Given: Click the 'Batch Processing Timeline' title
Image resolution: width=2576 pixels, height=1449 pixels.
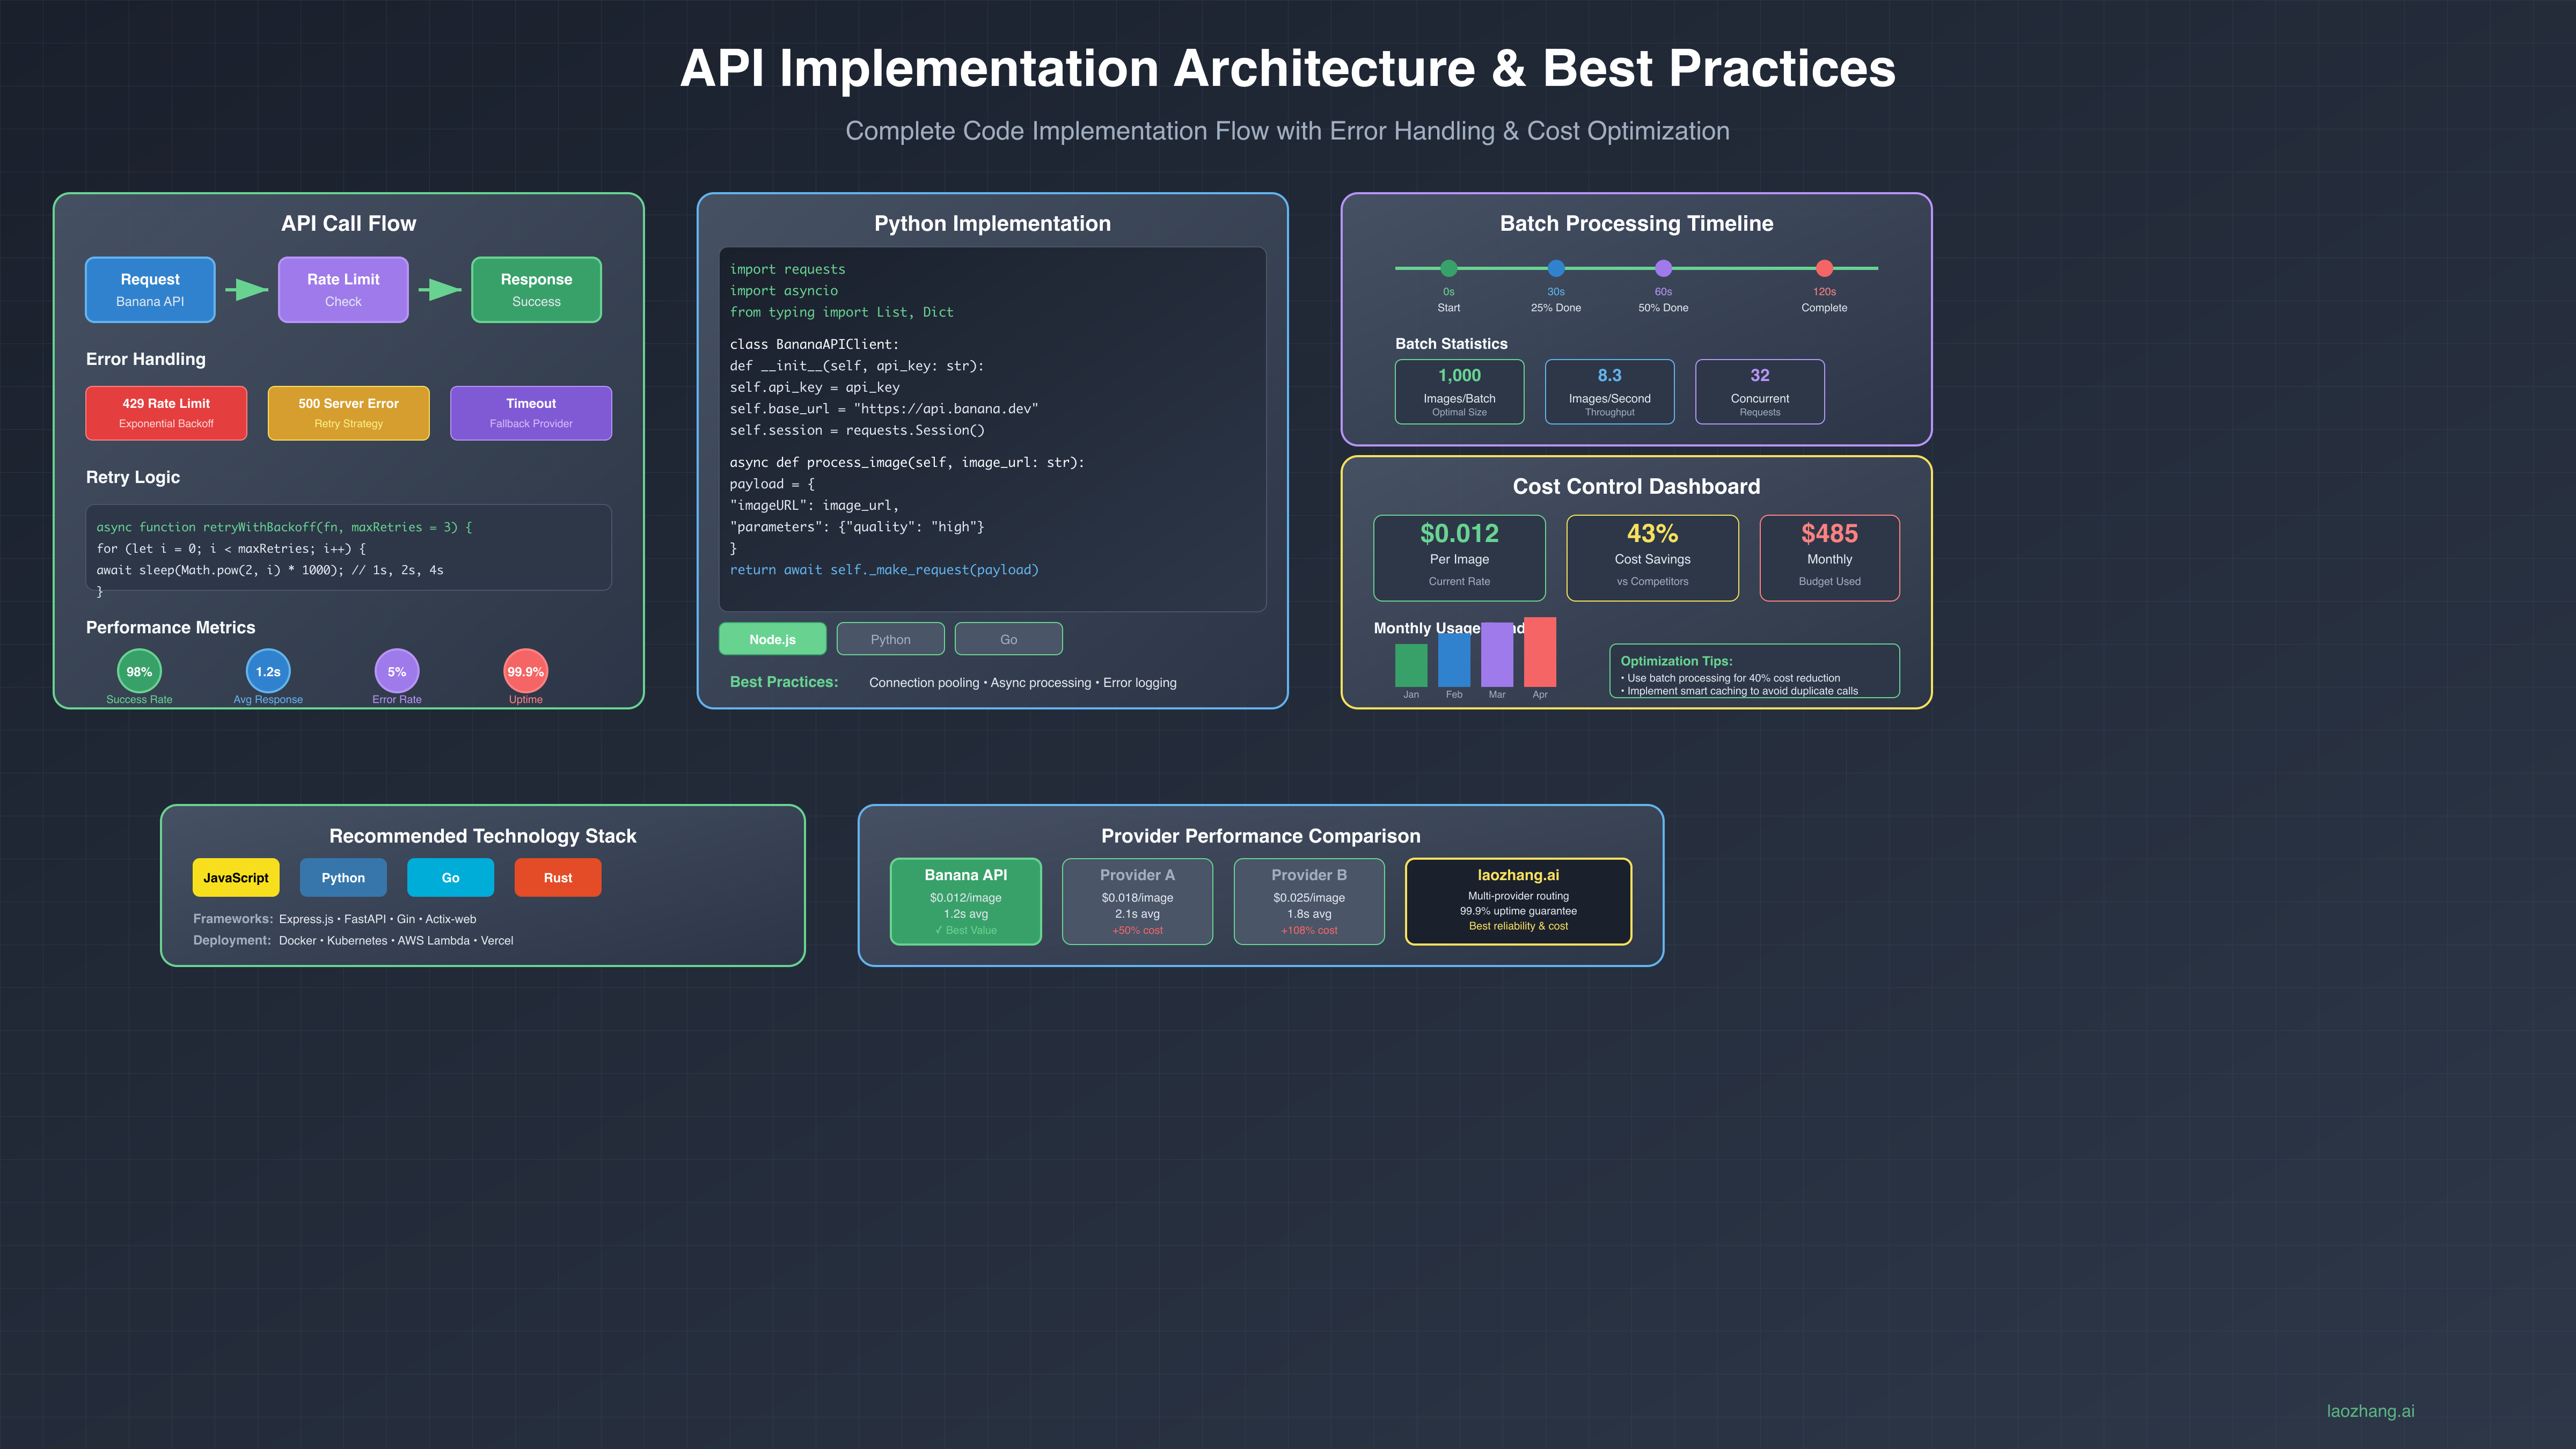Looking at the screenshot, I should [1636, 223].
